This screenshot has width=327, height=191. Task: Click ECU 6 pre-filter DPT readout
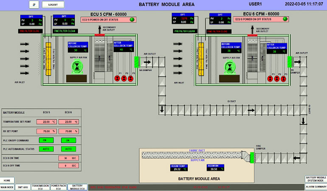pyautogui.click(x=183, y=19)
